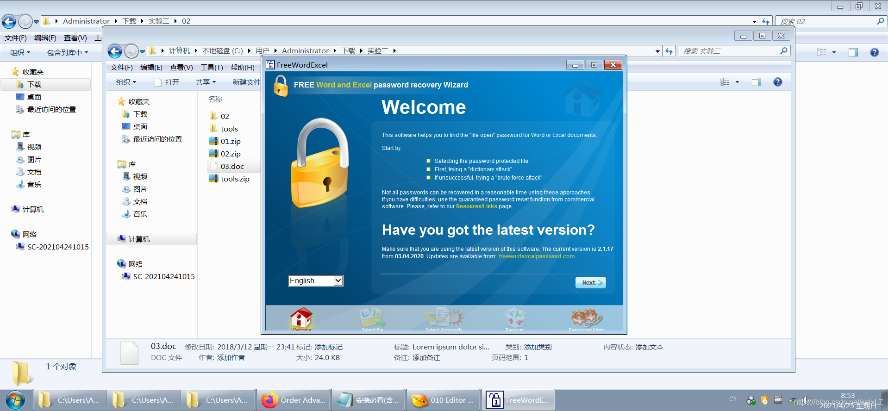Follow the freewordexcelpassword.com link

(537, 256)
